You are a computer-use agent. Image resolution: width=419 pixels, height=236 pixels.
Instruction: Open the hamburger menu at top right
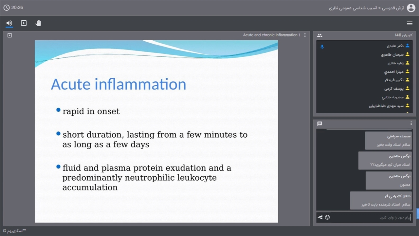pyautogui.click(x=410, y=23)
